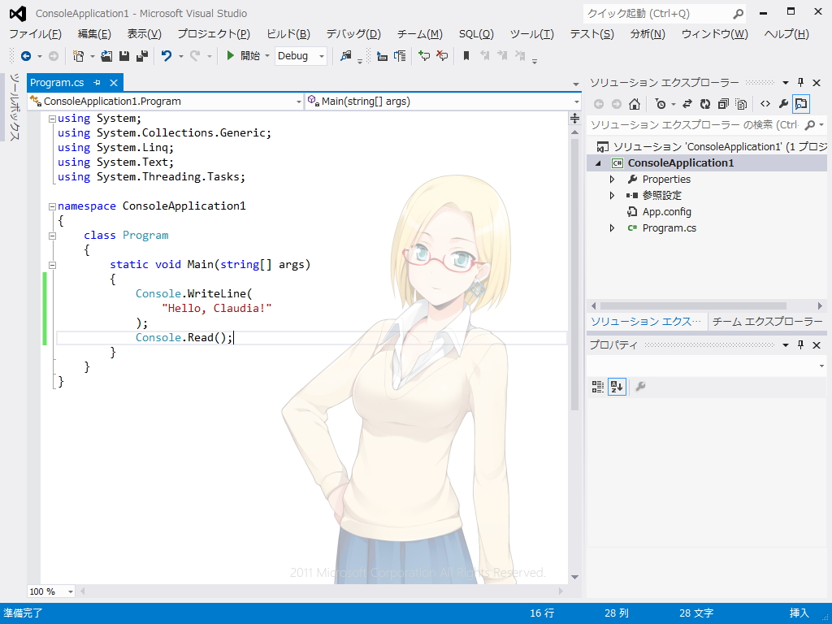The height and width of the screenshot is (624, 832).
Task: Click the Navigate Backward arrow in toolbar
Action: (x=25, y=56)
